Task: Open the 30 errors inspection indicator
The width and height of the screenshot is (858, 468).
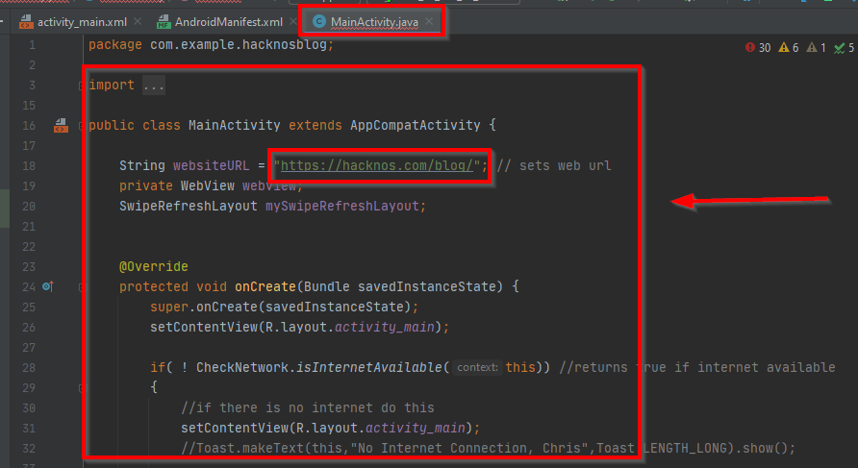Action: pyautogui.click(x=758, y=47)
